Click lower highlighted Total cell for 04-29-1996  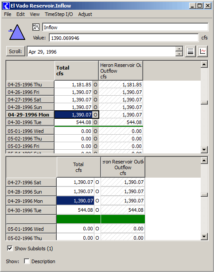(75, 201)
